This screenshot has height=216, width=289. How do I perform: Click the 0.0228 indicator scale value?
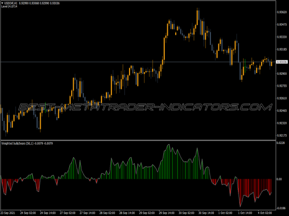(x=281, y=143)
